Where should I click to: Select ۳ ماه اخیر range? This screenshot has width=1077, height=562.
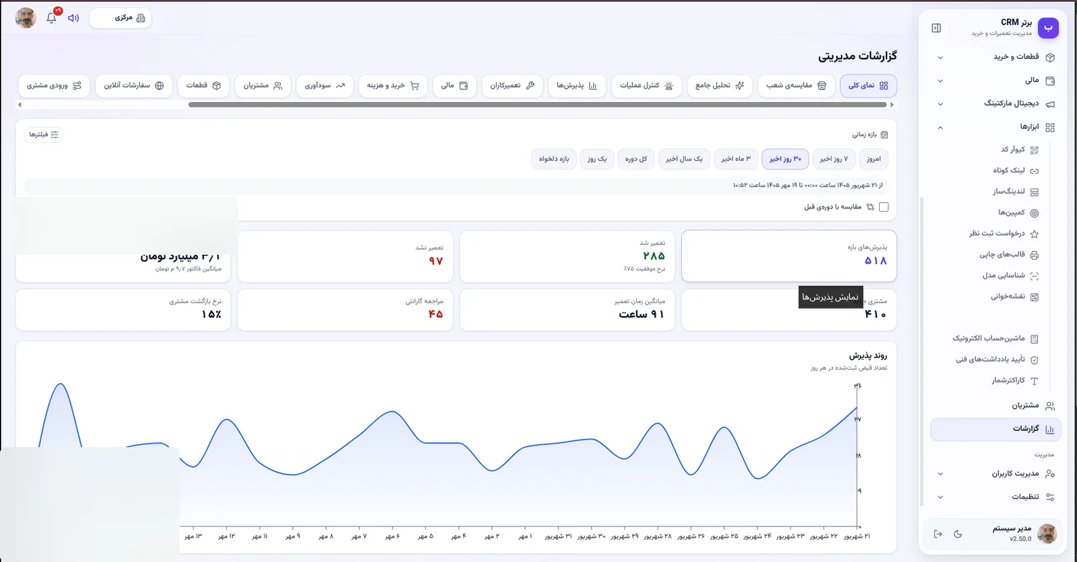[736, 159]
